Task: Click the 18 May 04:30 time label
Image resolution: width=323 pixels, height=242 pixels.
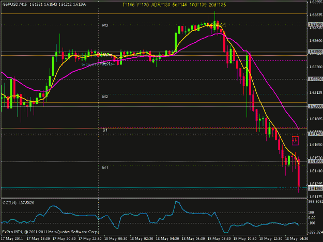Action: click(x=167, y=239)
